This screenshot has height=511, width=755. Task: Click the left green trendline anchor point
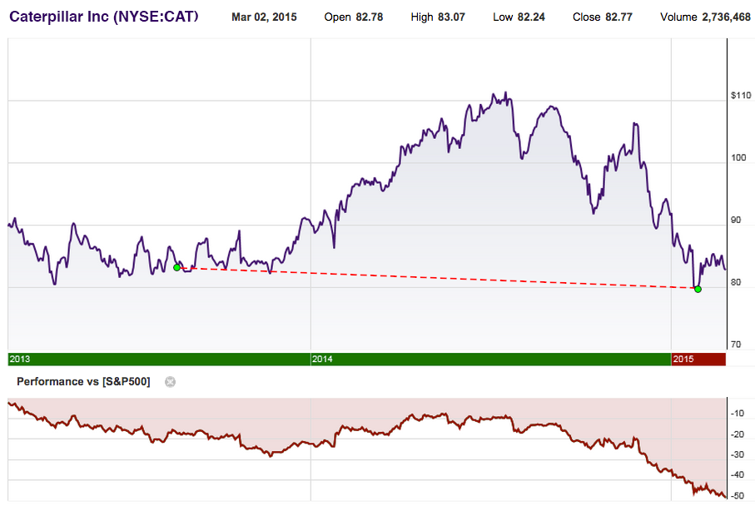pos(176,267)
